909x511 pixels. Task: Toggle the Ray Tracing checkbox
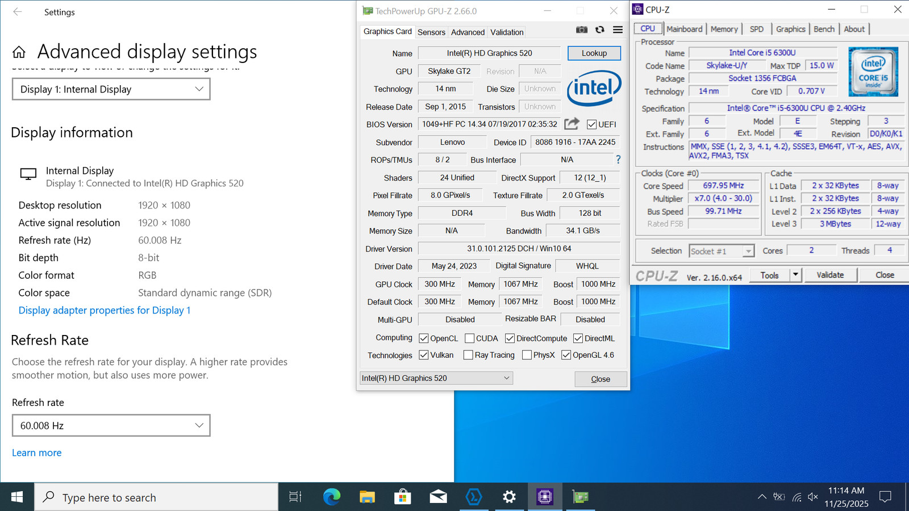point(468,355)
